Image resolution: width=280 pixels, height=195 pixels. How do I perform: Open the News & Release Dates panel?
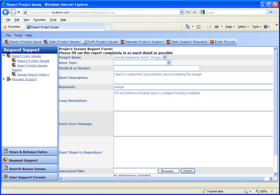[30, 151]
